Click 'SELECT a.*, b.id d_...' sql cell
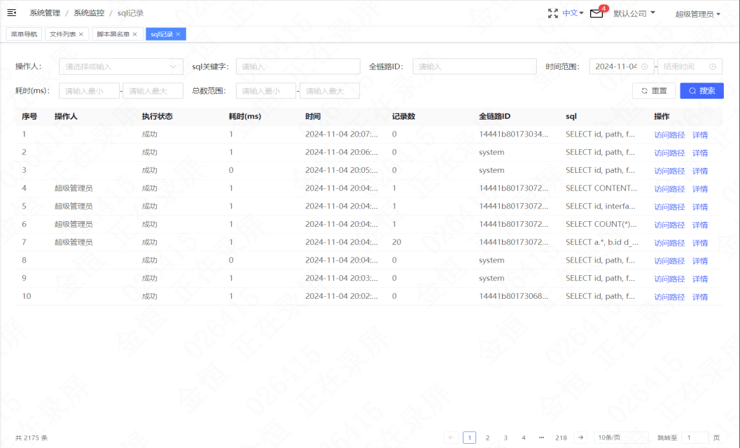 [602, 241]
